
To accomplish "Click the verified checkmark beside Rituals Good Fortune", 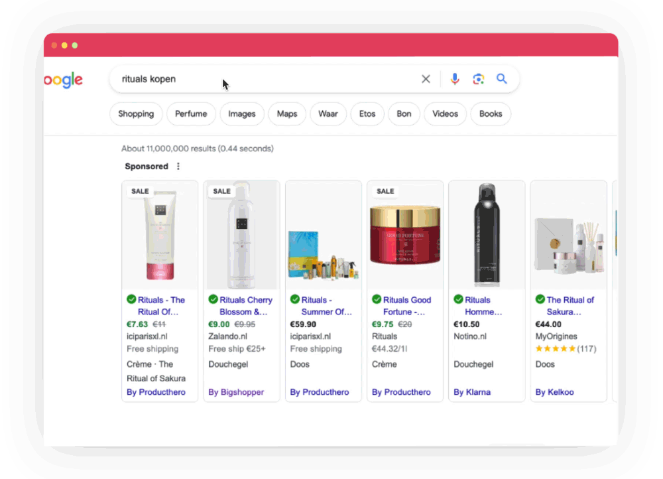I will click(x=377, y=300).
